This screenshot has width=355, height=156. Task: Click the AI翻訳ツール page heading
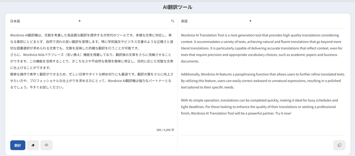coord(177,7)
